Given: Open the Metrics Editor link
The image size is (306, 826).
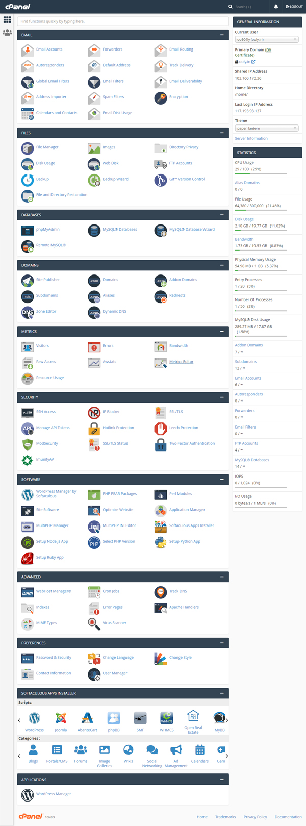Looking at the screenshot, I should (181, 362).
